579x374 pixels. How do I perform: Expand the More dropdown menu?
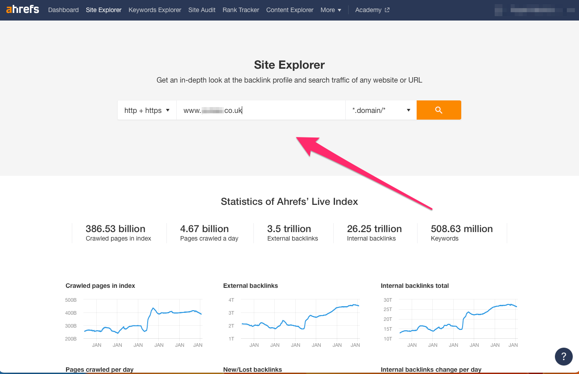click(x=331, y=10)
